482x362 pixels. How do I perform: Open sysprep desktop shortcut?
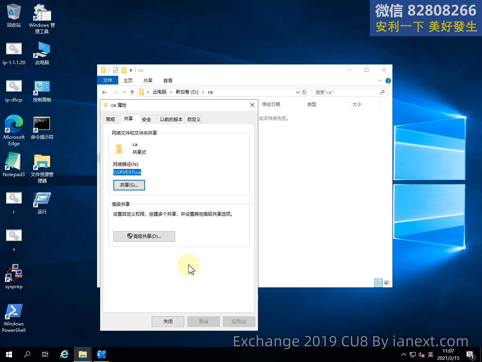14,277
